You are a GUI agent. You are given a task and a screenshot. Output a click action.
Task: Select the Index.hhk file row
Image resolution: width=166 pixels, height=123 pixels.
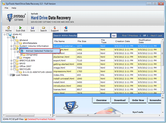coord(107,75)
